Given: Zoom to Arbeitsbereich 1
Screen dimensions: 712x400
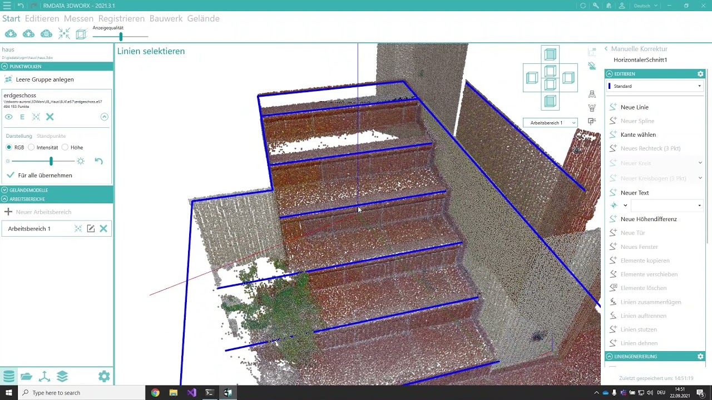Looking at the screenshot, I should pyautogui.click(x=78, y=228).
